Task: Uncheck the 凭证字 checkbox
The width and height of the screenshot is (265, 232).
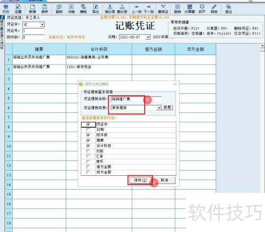Action: click(x=88, y=124)
